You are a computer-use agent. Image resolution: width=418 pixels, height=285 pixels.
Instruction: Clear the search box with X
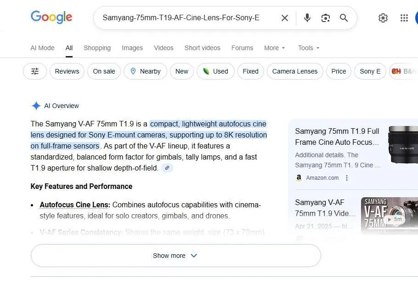click(285, 18)
